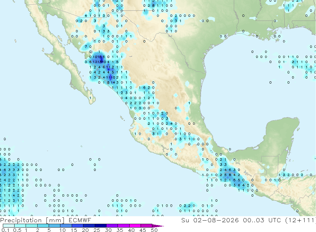Click the '0.1' legend scale label
Screen dimensions: 316x232
pyautogui.click(x=5, y=230)
